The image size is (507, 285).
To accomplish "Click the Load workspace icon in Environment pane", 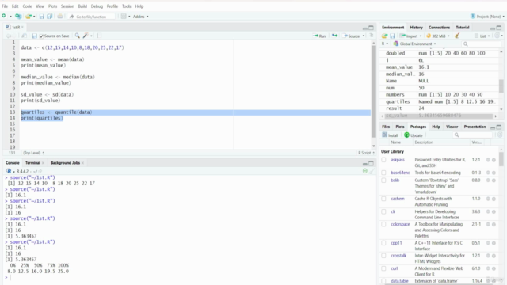I will tap(384, 36).
